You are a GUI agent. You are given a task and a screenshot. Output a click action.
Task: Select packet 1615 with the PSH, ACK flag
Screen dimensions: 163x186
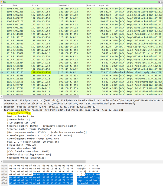pos(81,47)
